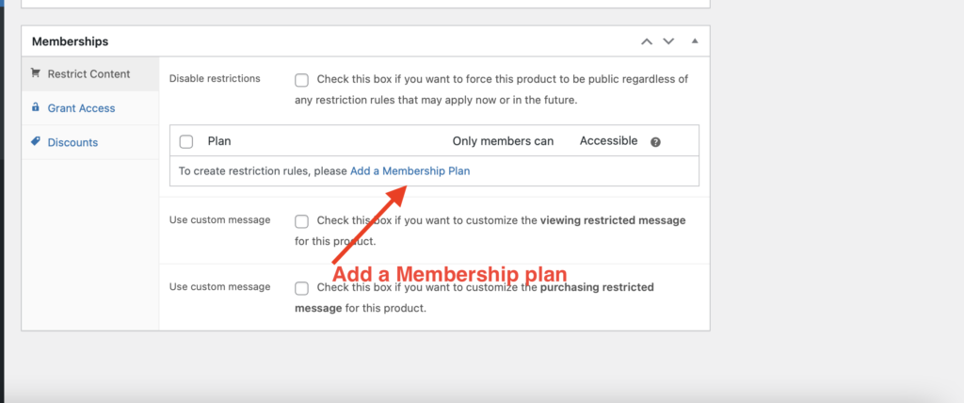
Task: Switch to the Discounts tab
Action: [72, 142]
